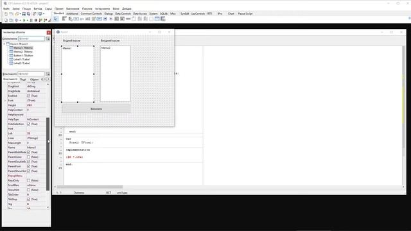Pick the TGroupBox component icon
The image size is (411, 231).
(134, 19)
